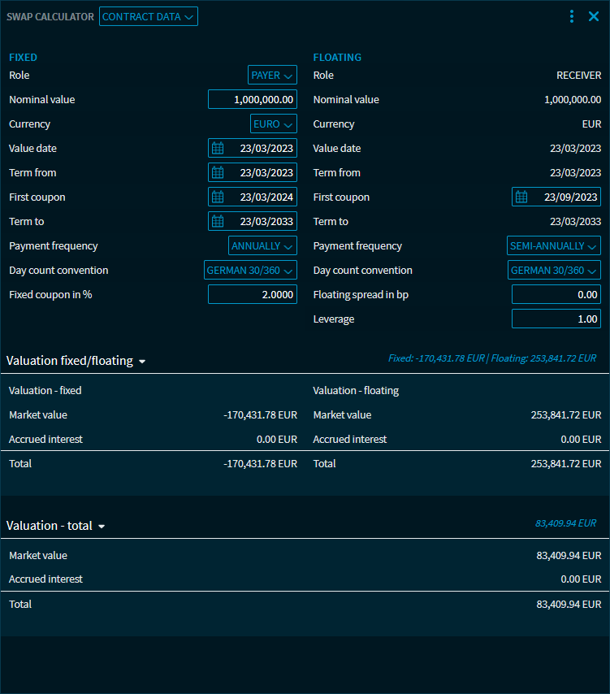Image resolution: width=610 pixels, height=694 pixels.
Task: Open the Euro currency dropdown
Action: (x=273, y=124)
